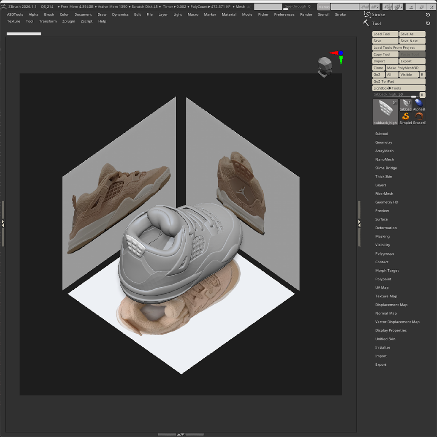Click the ZBrush logo icon in title bar

pos(3,6)
